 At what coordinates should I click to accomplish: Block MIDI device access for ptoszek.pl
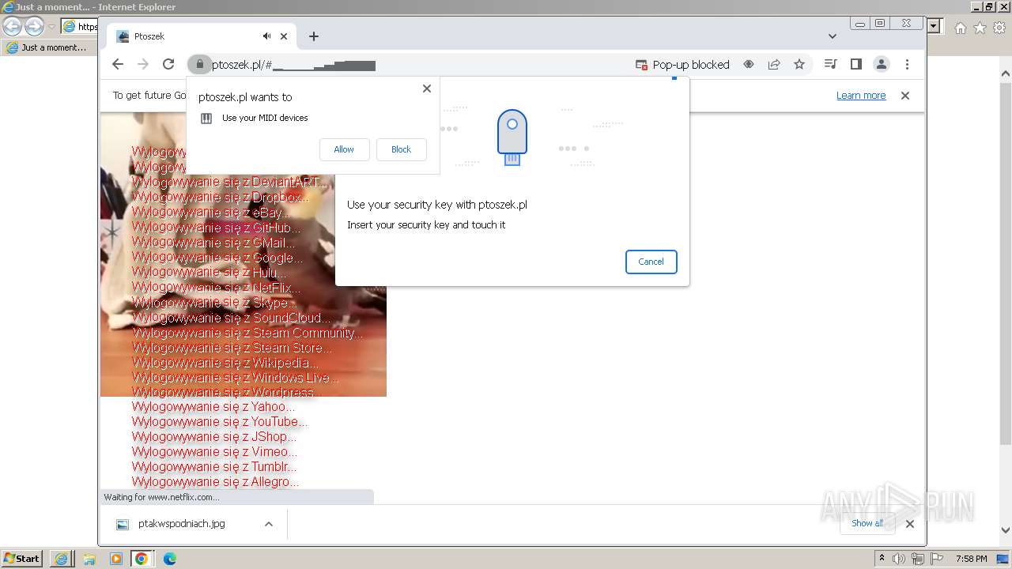[x=401, y=149]
